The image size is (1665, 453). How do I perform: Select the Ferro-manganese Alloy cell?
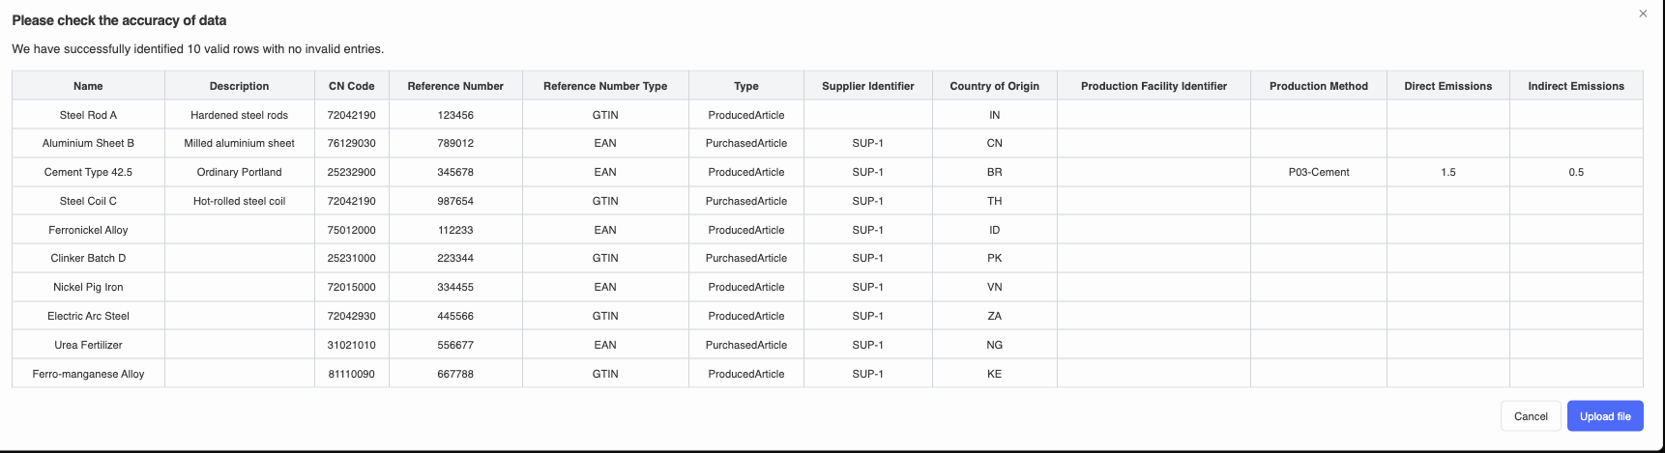[88, 374]
